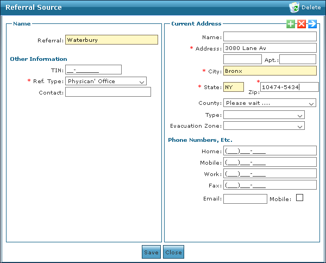
Task: Click the green plus add address icon
Action: tap(291, 24)
